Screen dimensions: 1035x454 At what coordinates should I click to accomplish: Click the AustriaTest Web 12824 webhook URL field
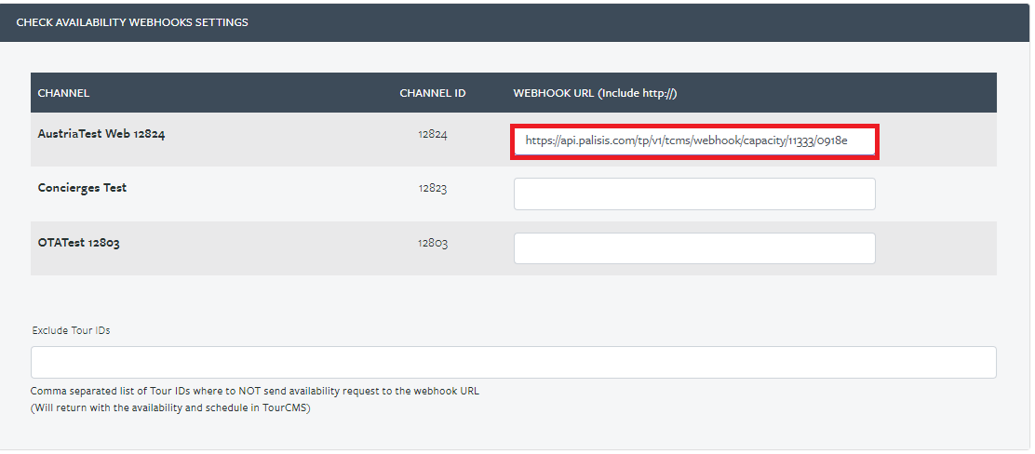coord(694,140)
